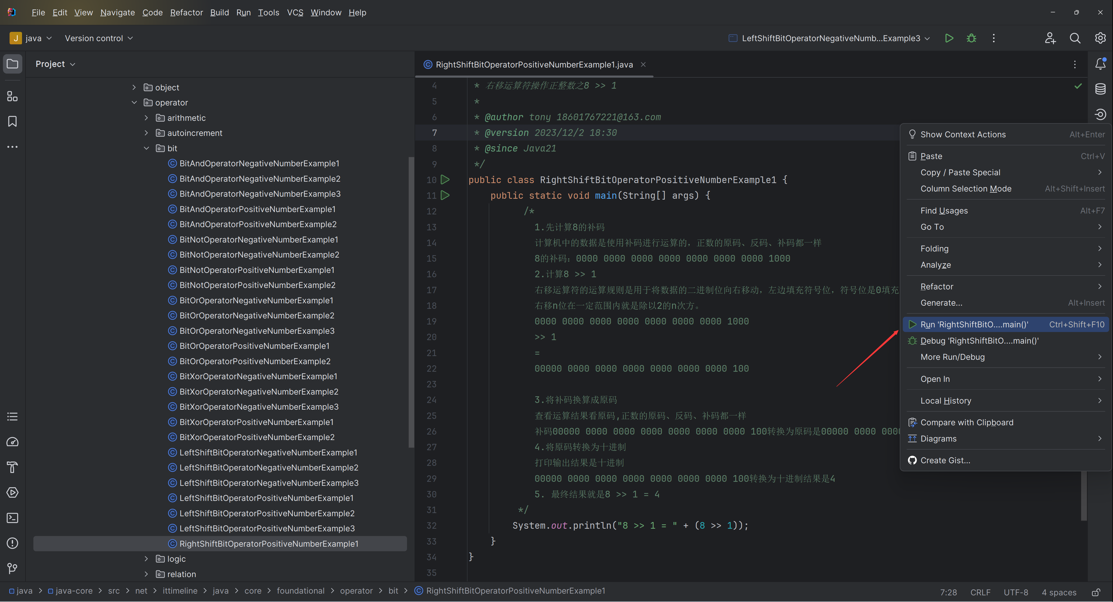Open the TODO list tool icon

point(12,417)
